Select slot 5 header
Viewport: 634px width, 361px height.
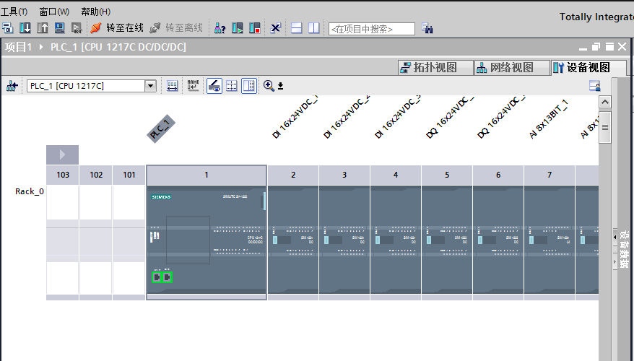447,175
